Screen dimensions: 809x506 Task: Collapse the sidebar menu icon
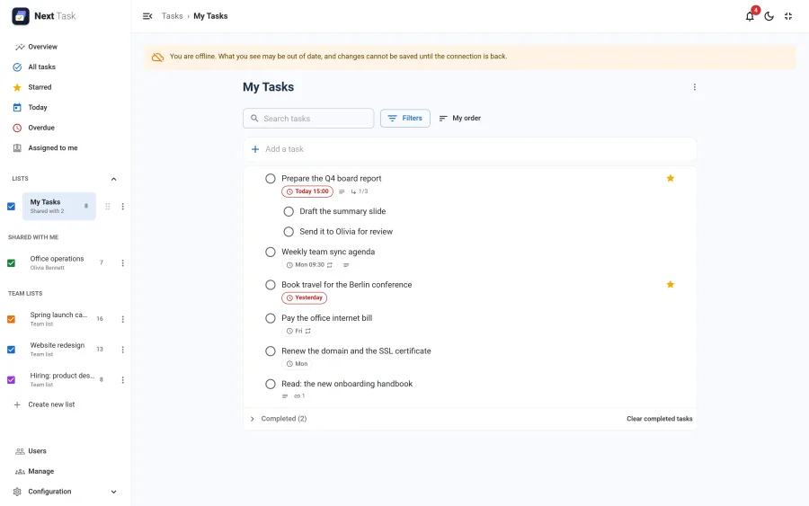click(147, 16)
